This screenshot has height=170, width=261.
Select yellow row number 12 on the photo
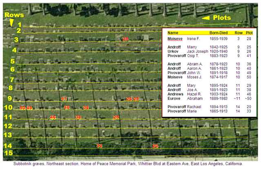[8, 126]
